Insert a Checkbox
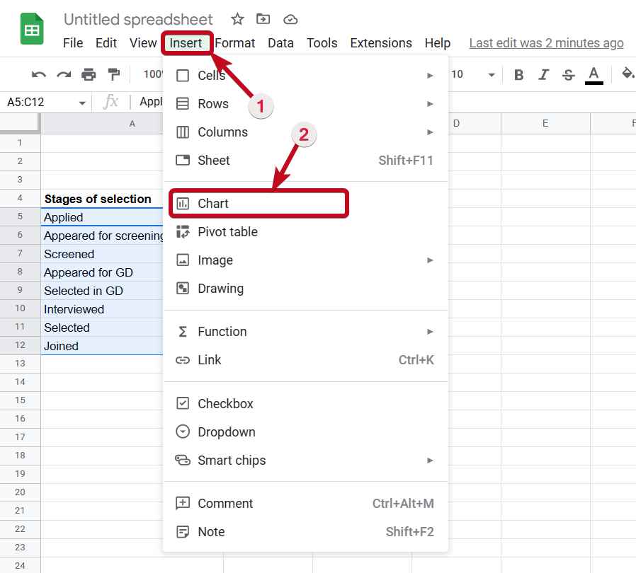This screenshot has width=636, height=573. tap(305, 404)
